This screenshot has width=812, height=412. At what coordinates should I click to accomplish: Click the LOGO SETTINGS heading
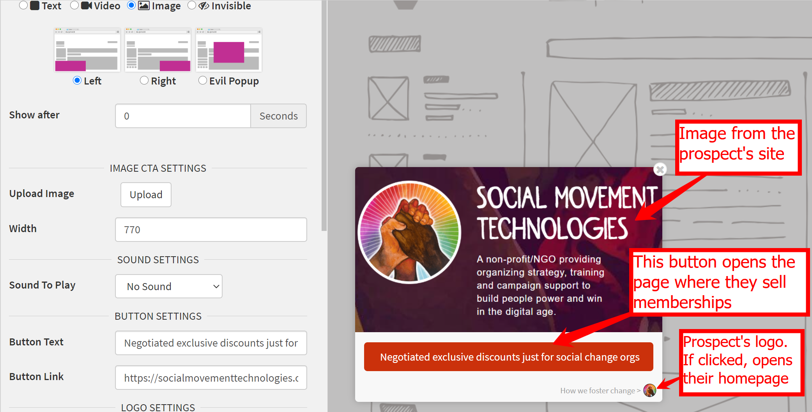tap(158, 407)
